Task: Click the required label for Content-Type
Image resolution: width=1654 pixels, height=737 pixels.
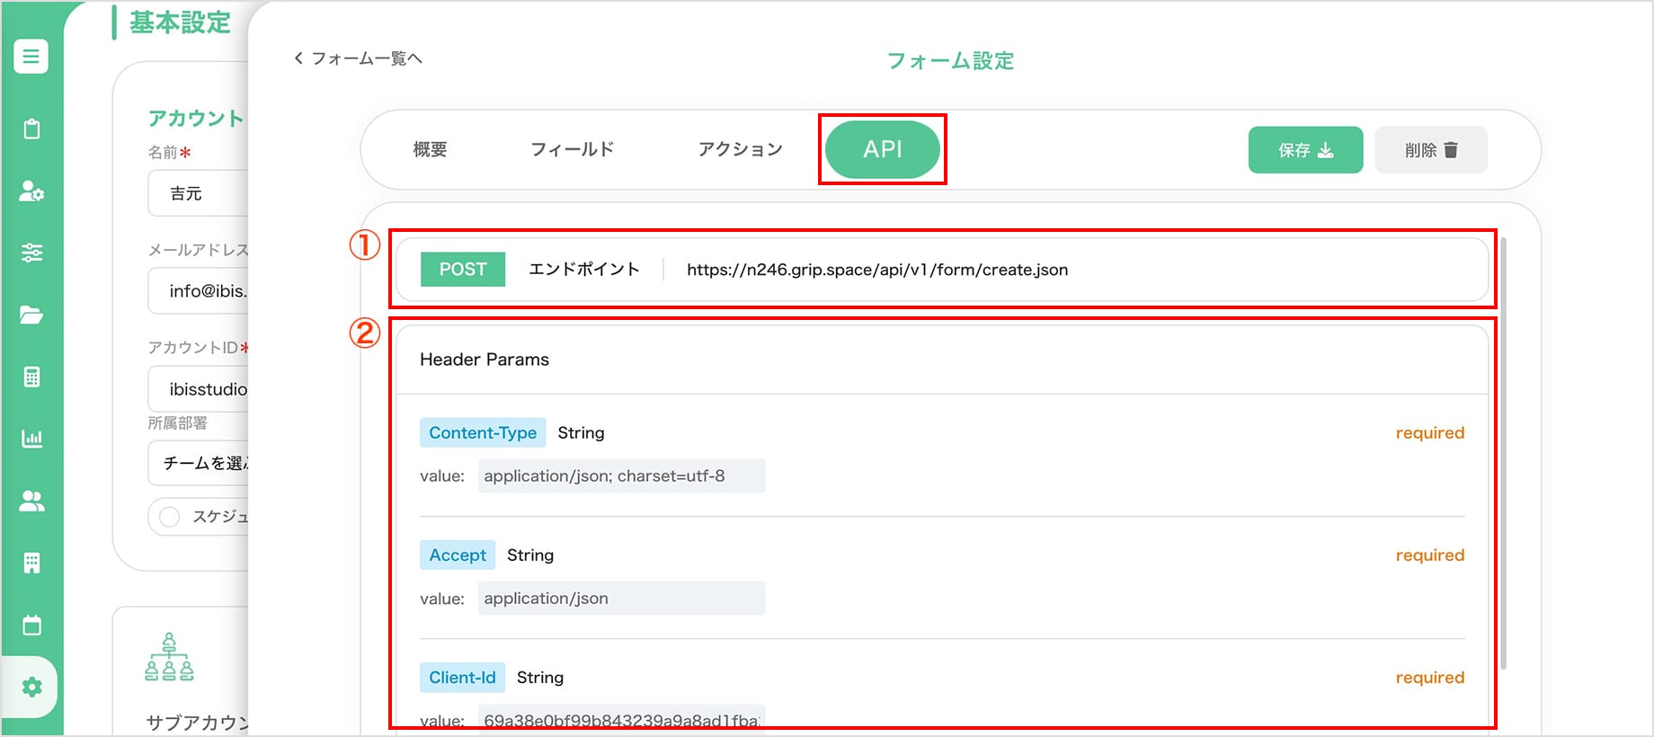Action: (x=1429, y=432)
